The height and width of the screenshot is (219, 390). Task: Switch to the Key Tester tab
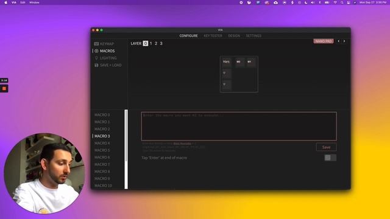(x=213, y=36)
